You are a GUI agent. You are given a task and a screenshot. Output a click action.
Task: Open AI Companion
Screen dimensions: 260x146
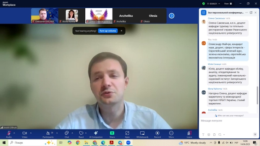[x=96, y=134]
